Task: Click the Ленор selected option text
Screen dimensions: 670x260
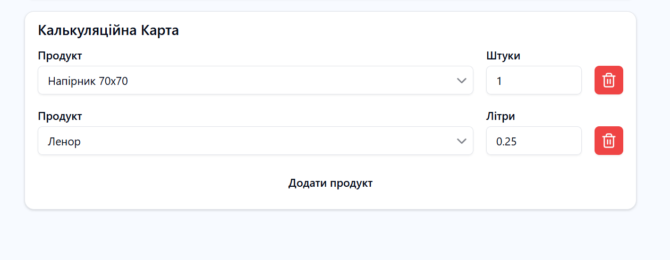Action: coord(64,142)
